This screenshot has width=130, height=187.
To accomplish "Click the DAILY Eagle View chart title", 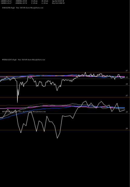I will coord(23,8).
